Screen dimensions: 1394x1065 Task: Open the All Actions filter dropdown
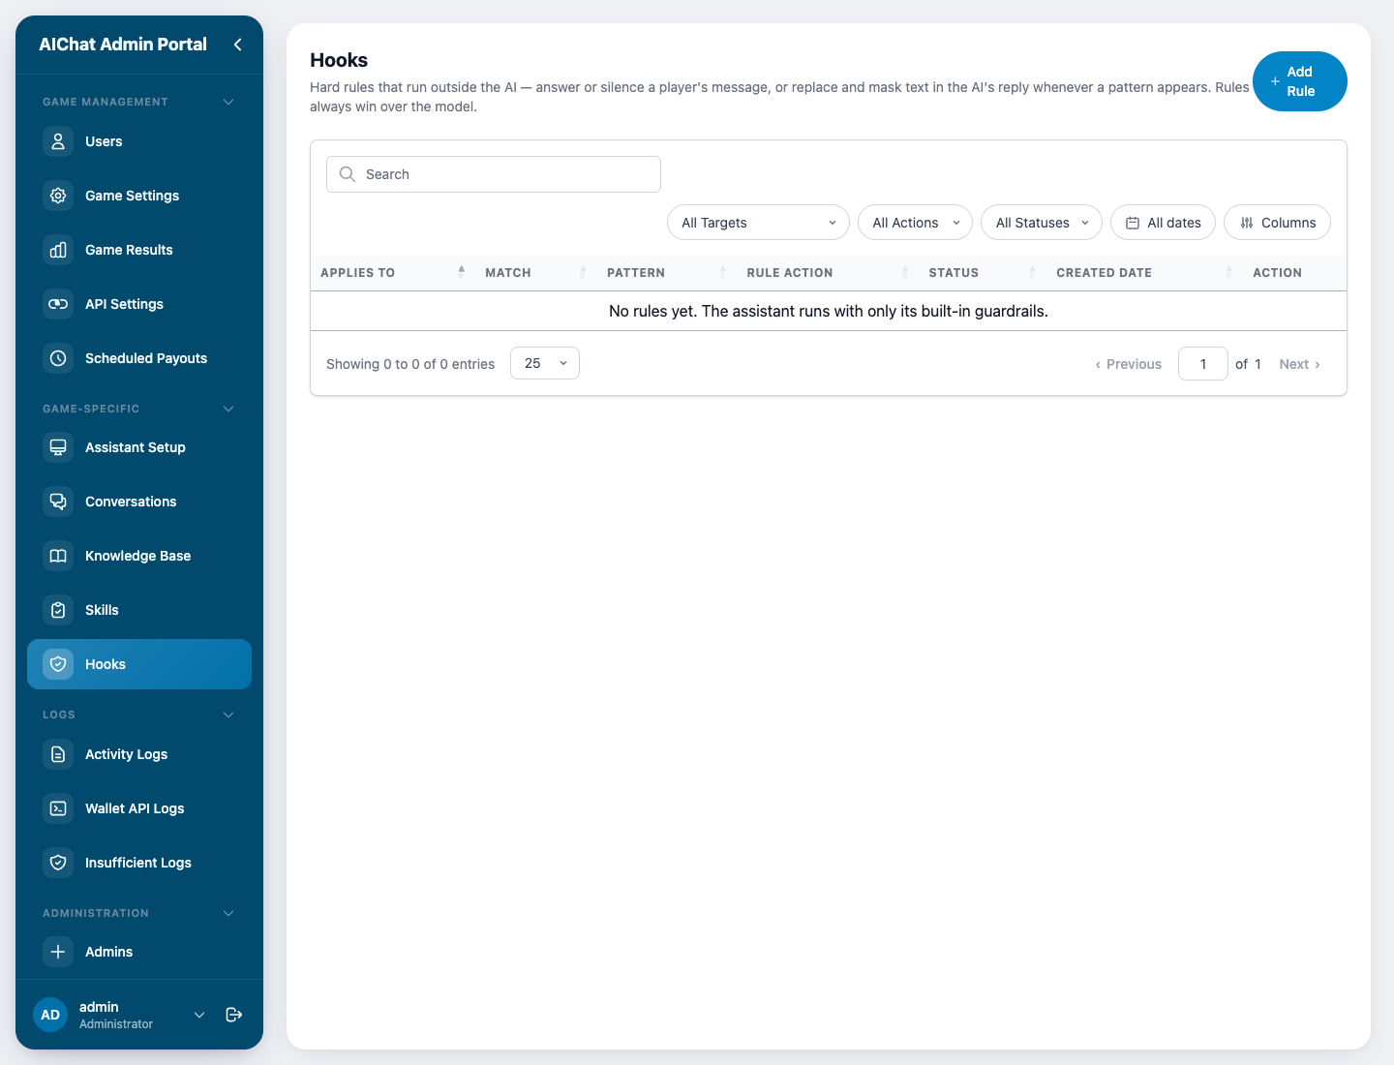(915, 223)
